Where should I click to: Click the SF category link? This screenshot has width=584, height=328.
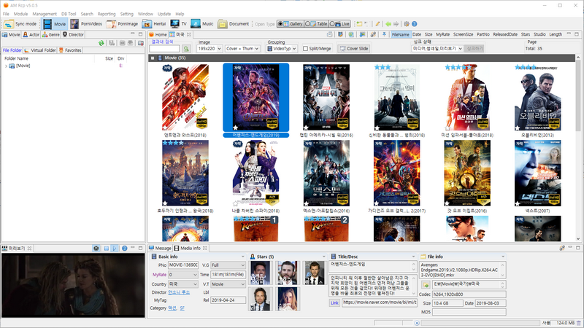pyautogui.click(x=182, y=308)
